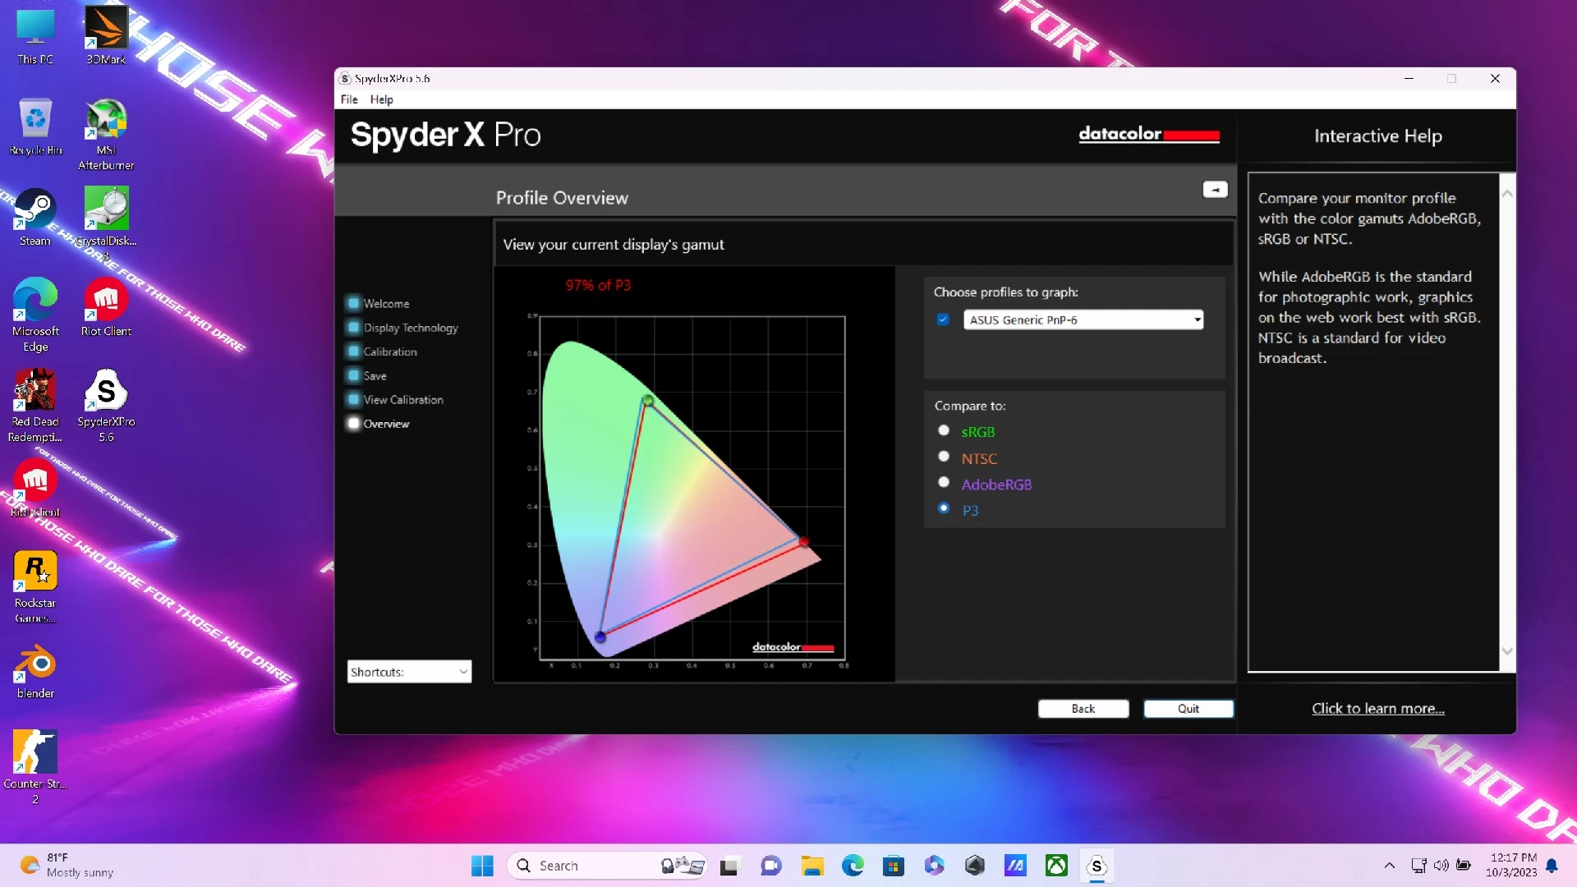Click the datacolor logo in the header
Image resolution: width=1577 pixels, height=887 pixels.
point(1148,134)
